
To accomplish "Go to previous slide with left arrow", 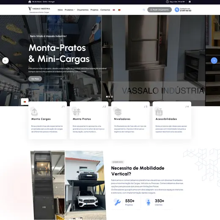I will point(5,60).
